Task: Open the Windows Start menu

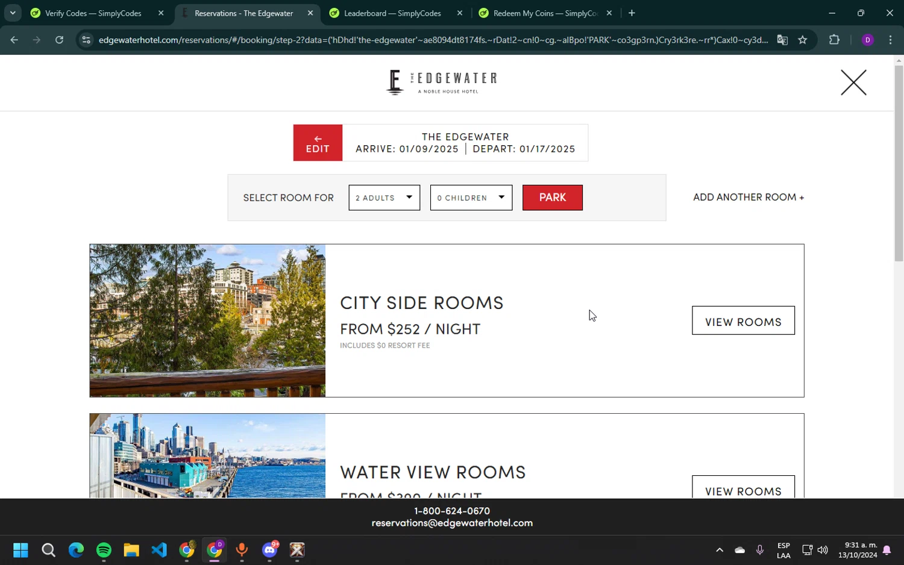Action: (20, 550)
